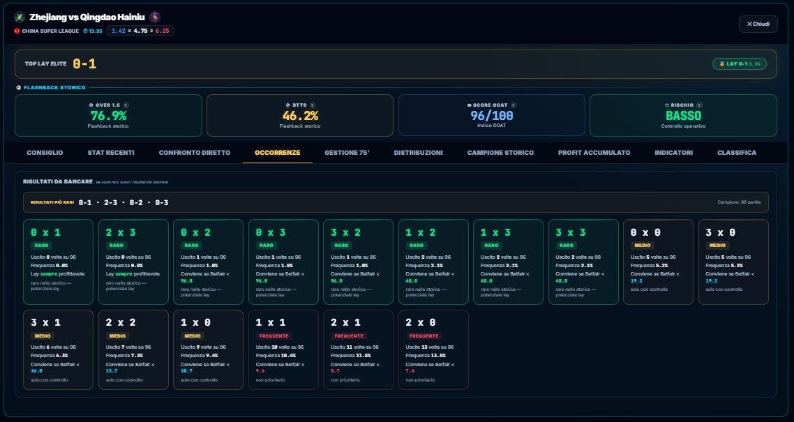Switch to Campione Storico tab

coord(500,152)
